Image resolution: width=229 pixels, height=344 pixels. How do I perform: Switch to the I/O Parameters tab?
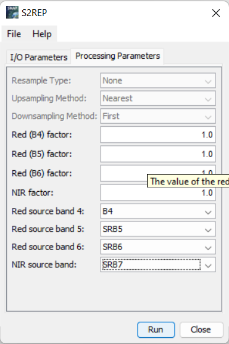pos(38,58)
